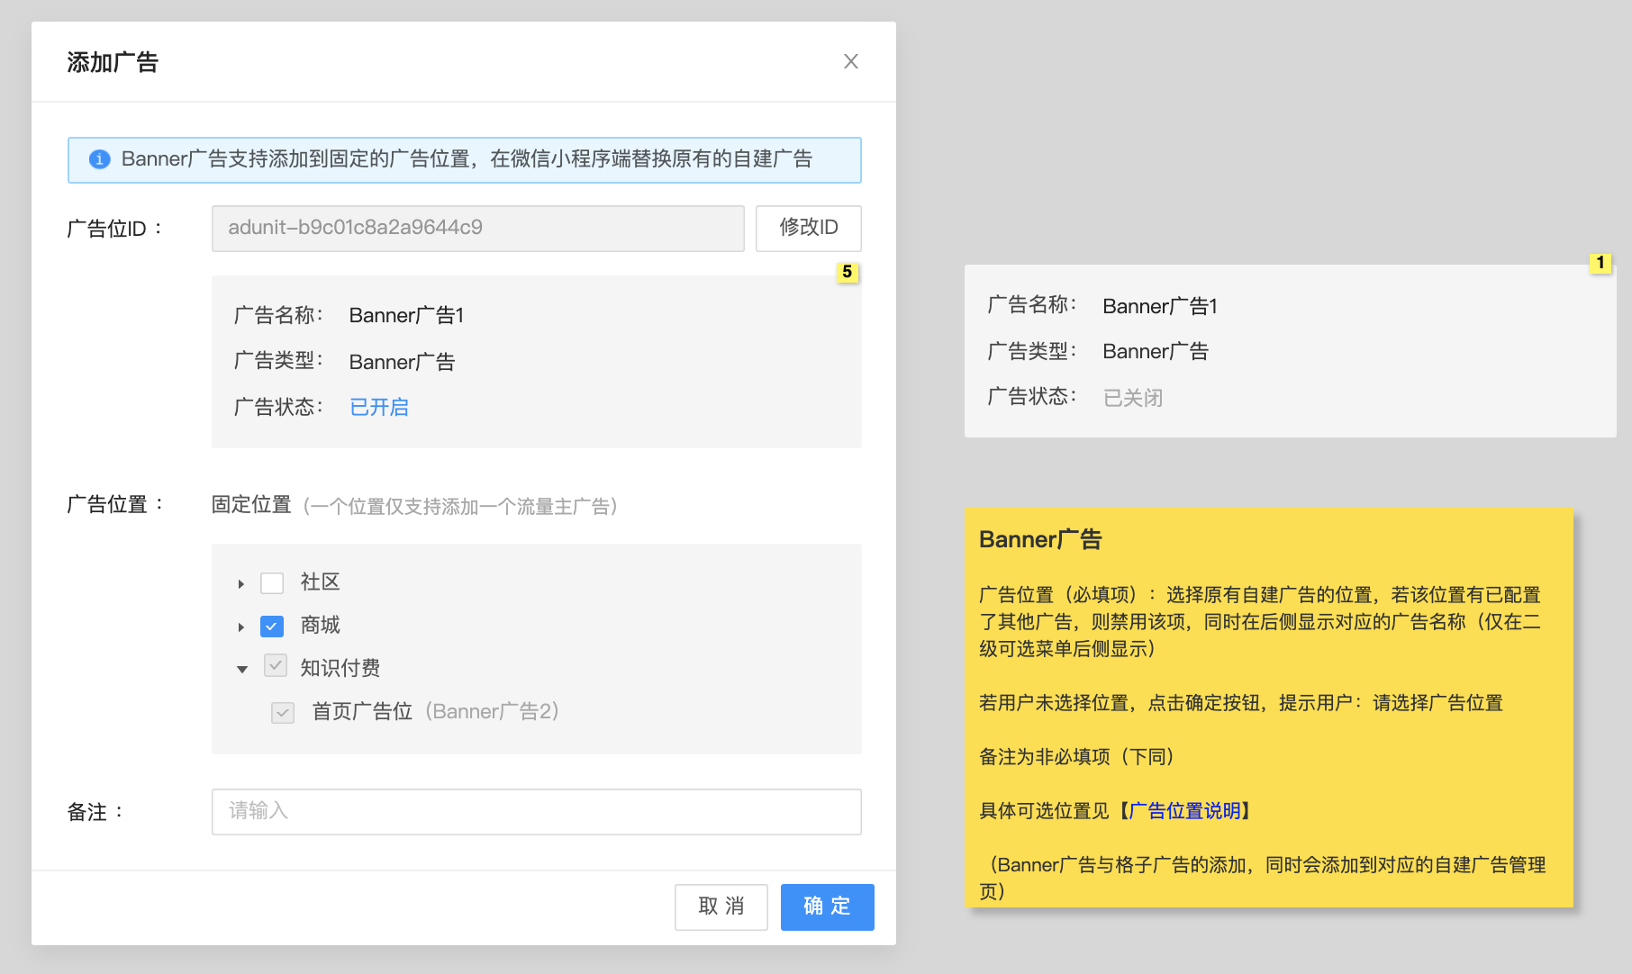This screenshot has height=974, width=1632.
Task: Click the 已开启 status link
Action: (378, 407)
